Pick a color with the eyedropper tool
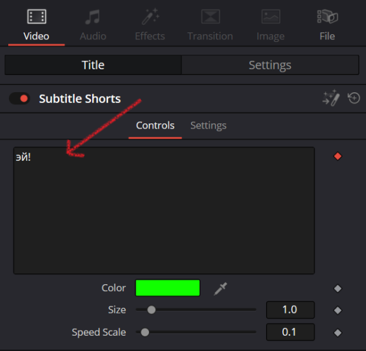Viewport: 366px width, 351px height. pos(220,289)
